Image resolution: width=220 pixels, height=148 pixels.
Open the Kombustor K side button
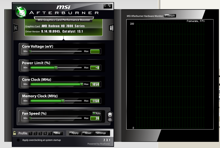[16, 28]
